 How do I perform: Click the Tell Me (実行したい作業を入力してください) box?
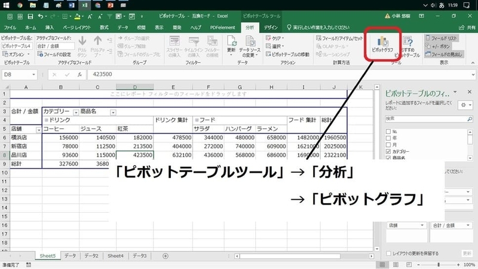(318, 27)
